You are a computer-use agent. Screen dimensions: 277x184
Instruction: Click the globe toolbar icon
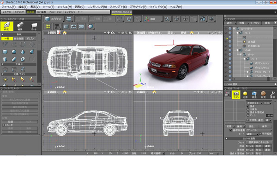pos(203,19)
